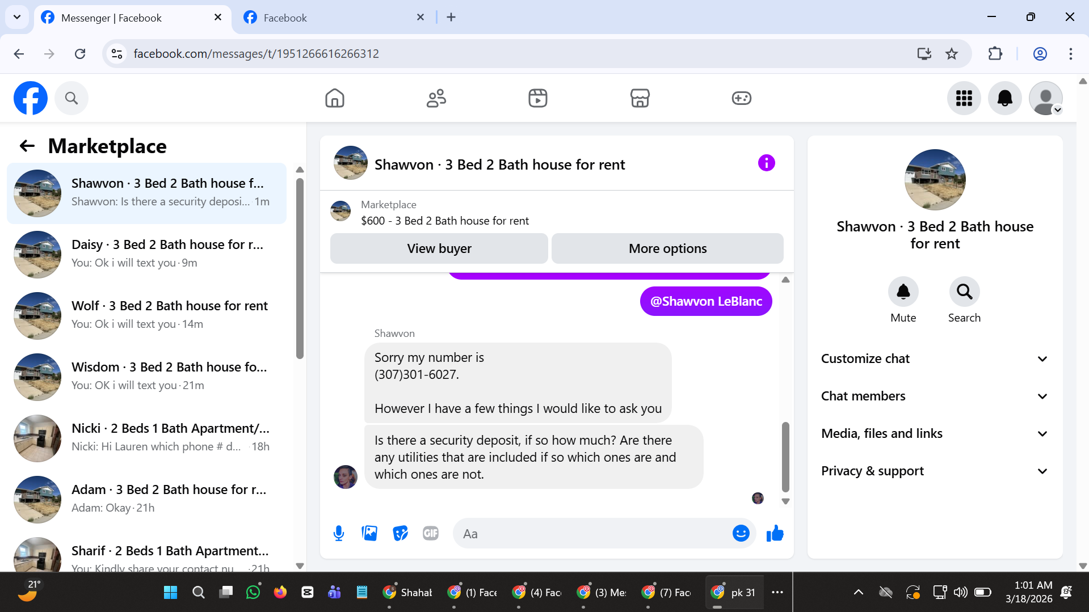The width and height of the screenshot is (1089, 612).
Task: Open the Facebook menu grid icon
Action: coord(964,98)
